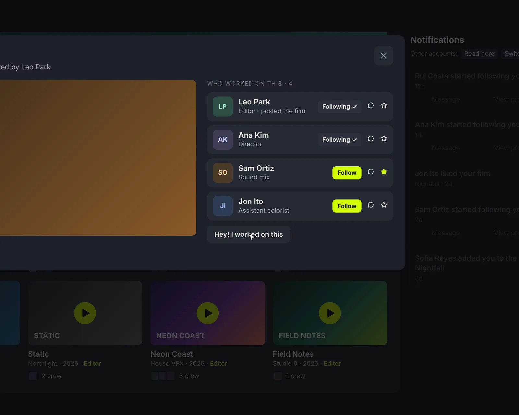Open Ana Kim's Following dropdown
This screenshot has height=415, width=519.
pos(339,139)
